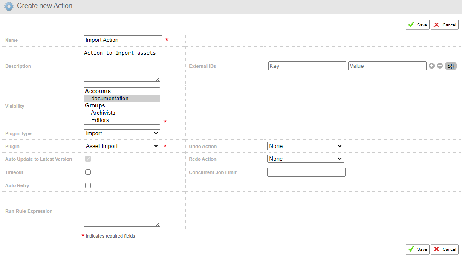Open the Redo Action dropdown
The height and width of the screenshot is (255, 462).
coord(305,159)
